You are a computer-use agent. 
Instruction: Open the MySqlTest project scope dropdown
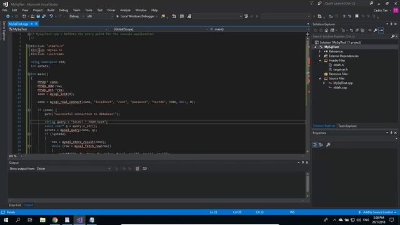(58, 29)
